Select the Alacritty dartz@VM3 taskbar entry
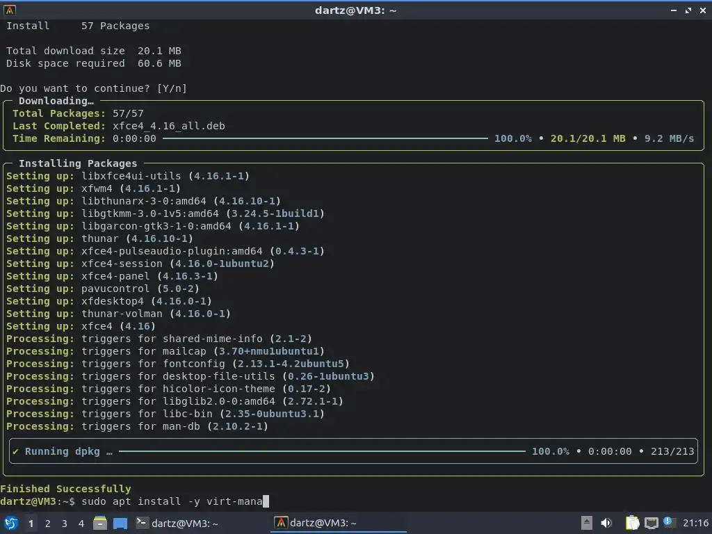This screenshot has height=534, width=712. click(x=339, y=523)
